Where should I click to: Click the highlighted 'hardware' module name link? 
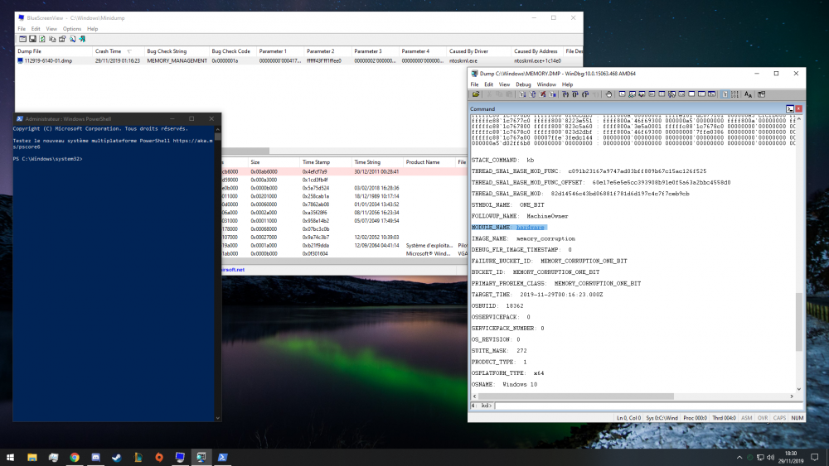(531, 228)
